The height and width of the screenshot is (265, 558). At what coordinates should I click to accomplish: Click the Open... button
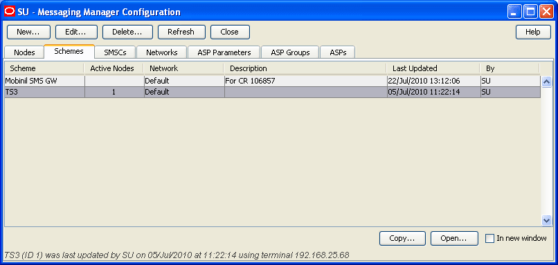click(454, 238)
